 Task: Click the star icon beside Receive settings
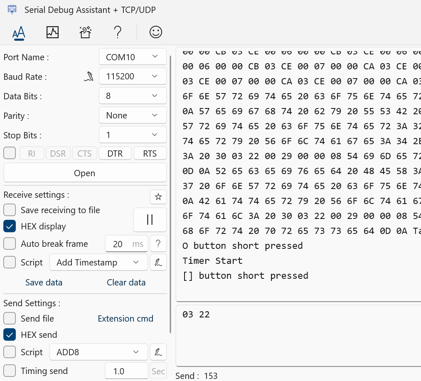point(158,197)
